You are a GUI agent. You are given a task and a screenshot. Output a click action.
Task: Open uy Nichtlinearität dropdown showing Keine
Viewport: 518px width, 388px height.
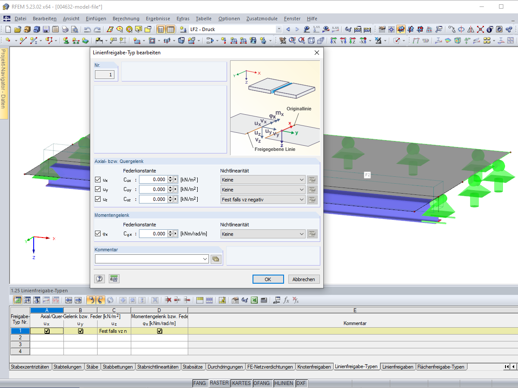click(x=262, y=189)
